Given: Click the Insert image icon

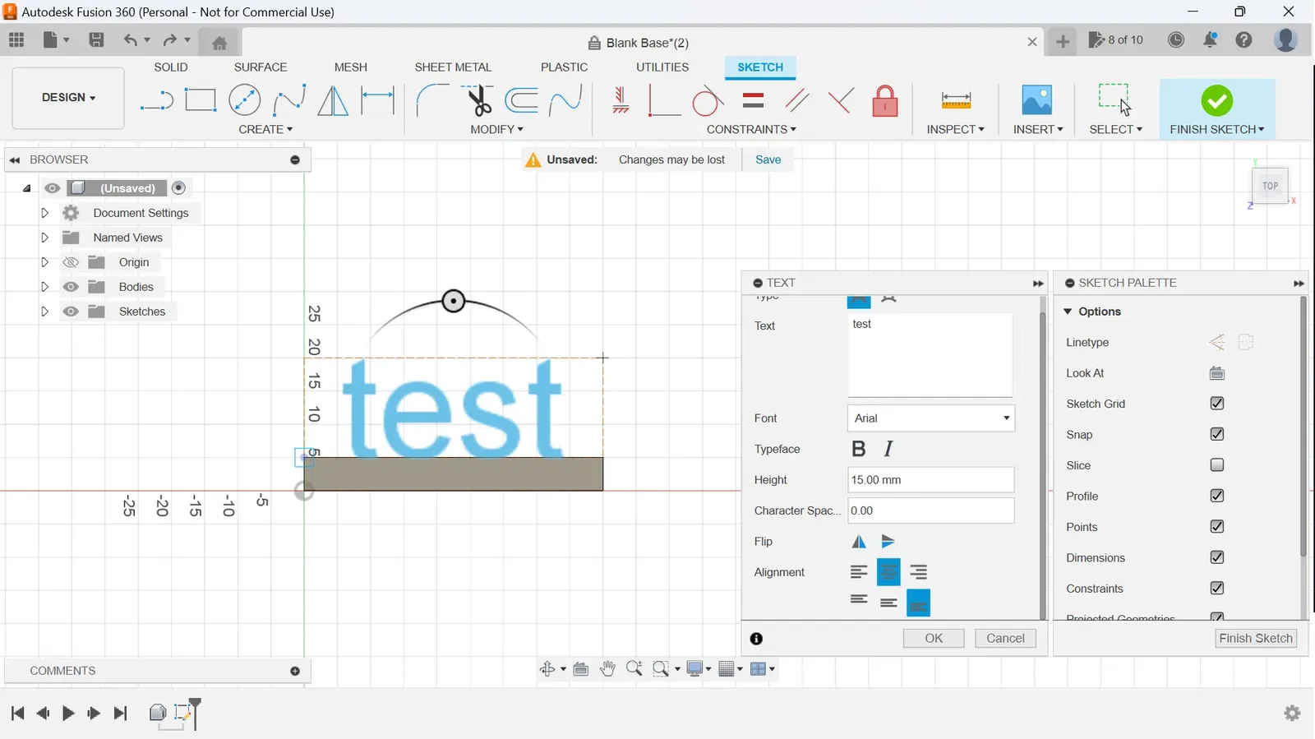Looking at the screenshot, I should coord(1037,100).
